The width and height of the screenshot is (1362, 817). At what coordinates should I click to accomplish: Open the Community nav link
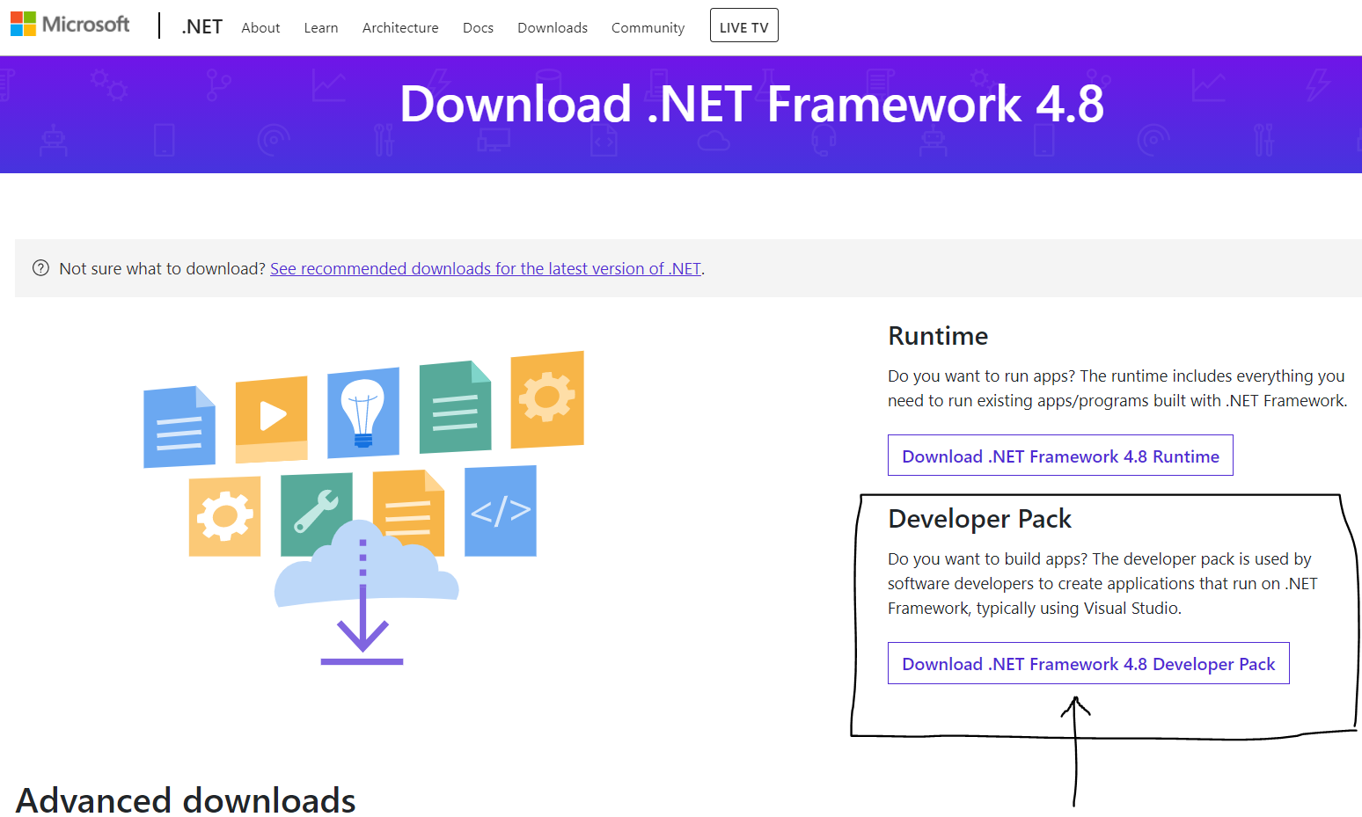pos(648,28)
